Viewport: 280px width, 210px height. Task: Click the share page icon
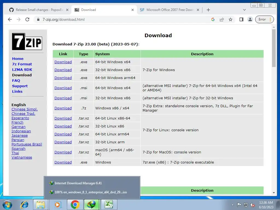click(x=222, y=19)
